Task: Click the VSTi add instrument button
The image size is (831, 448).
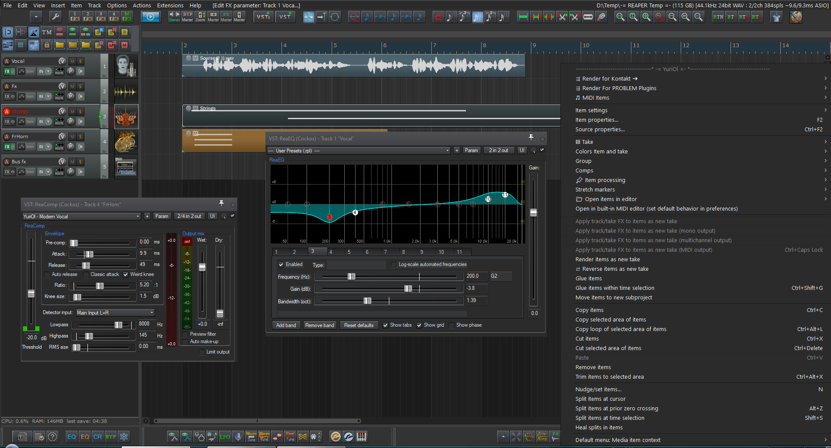Action: [263, 17]
